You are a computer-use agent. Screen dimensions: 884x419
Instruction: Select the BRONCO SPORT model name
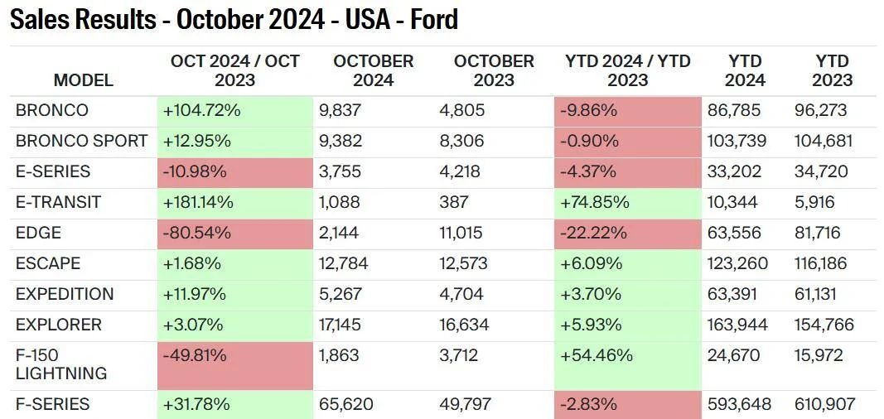point(81,141)
